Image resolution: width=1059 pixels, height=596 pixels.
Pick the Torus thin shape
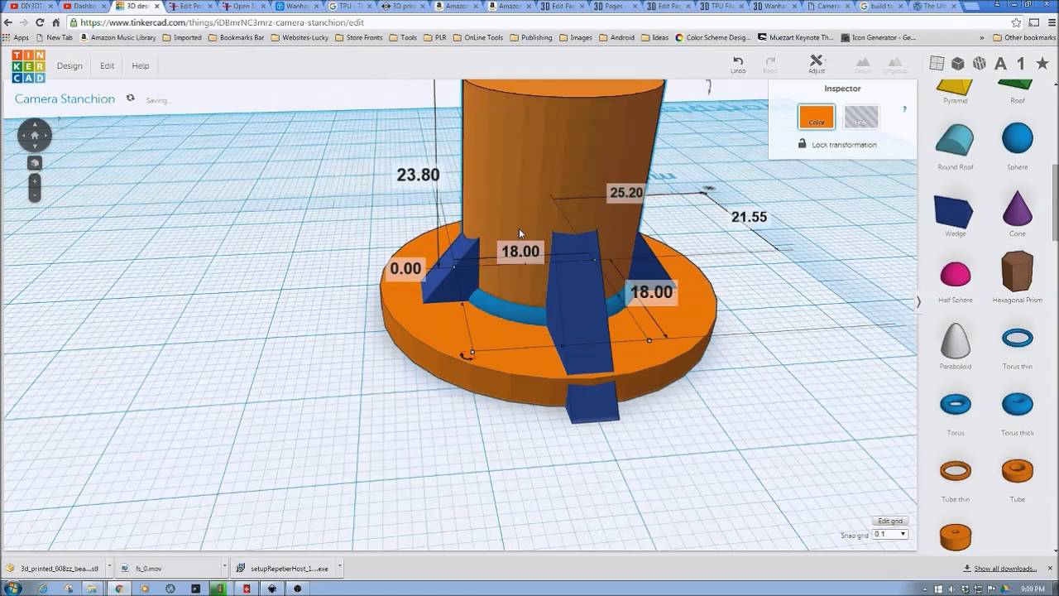click(1018, 339)
